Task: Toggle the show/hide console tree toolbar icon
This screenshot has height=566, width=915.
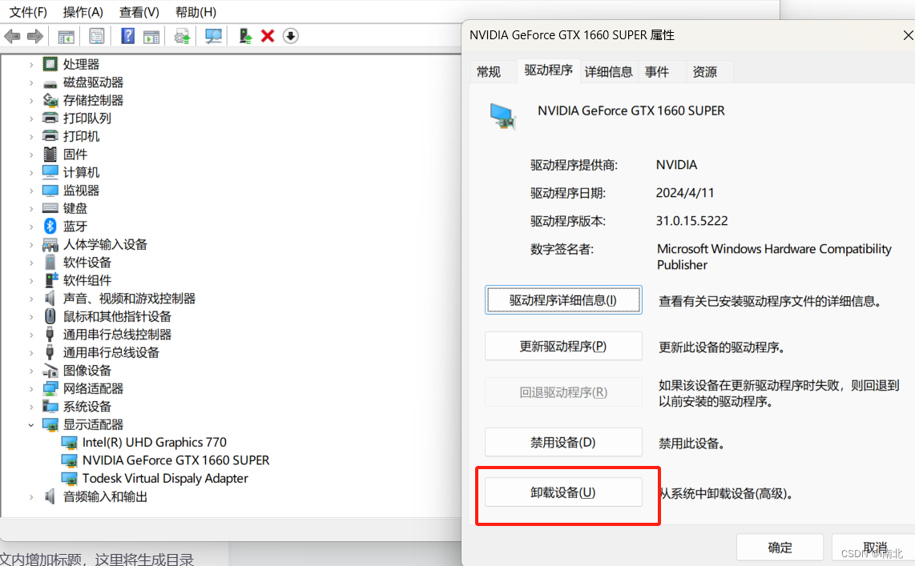Action: pos(66,36)
